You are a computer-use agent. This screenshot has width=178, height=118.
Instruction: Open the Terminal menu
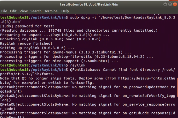(51, 11)
